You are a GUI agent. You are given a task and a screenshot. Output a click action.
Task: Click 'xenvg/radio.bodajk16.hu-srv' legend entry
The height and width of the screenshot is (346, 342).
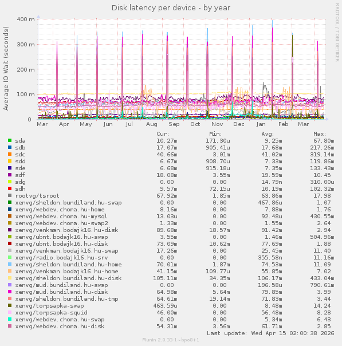pos(61,258)
